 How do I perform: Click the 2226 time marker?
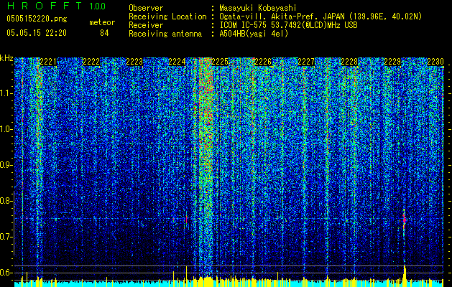[x=264, y=62]
